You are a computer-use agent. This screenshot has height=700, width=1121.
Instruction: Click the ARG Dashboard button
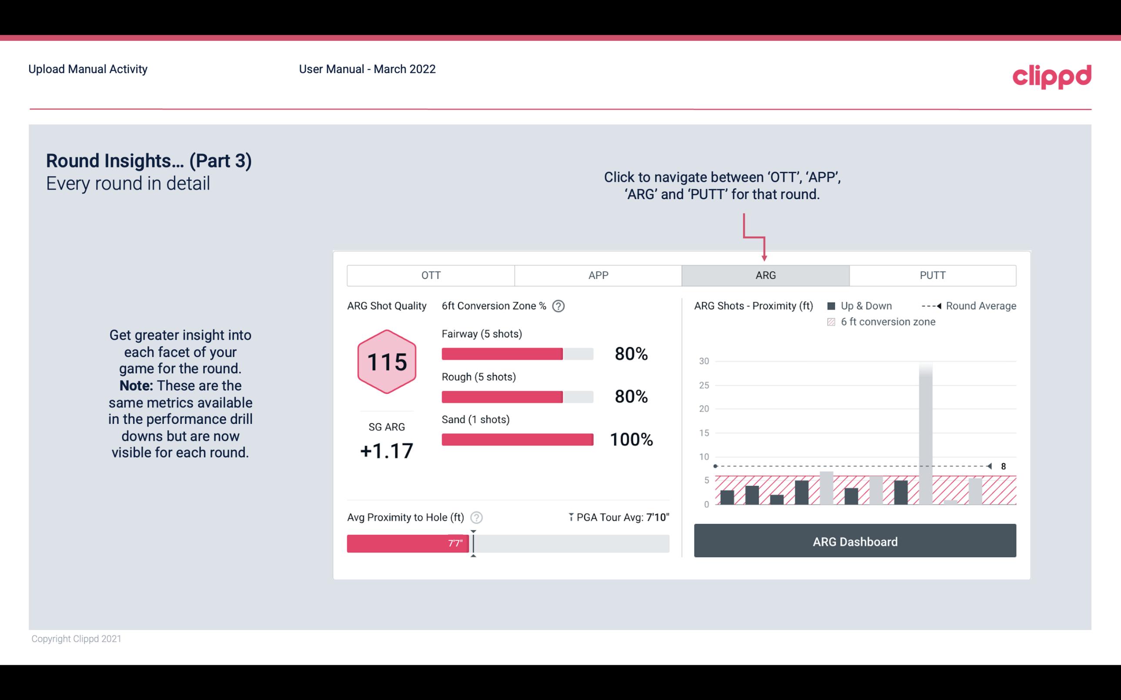(x=855, y=541)
